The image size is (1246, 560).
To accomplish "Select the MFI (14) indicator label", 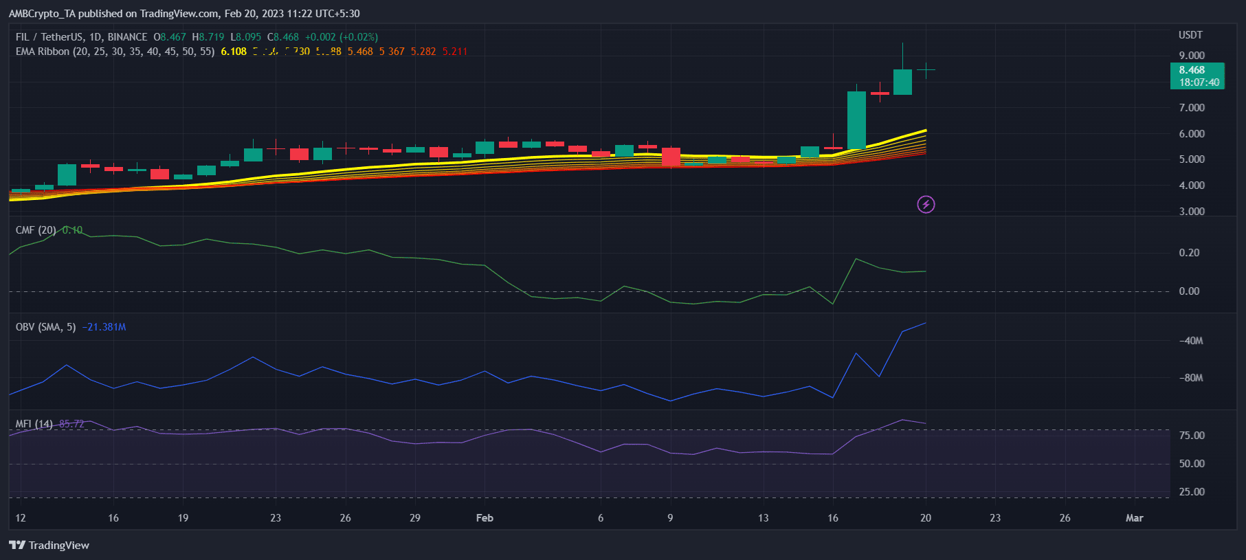I will 34,424.
